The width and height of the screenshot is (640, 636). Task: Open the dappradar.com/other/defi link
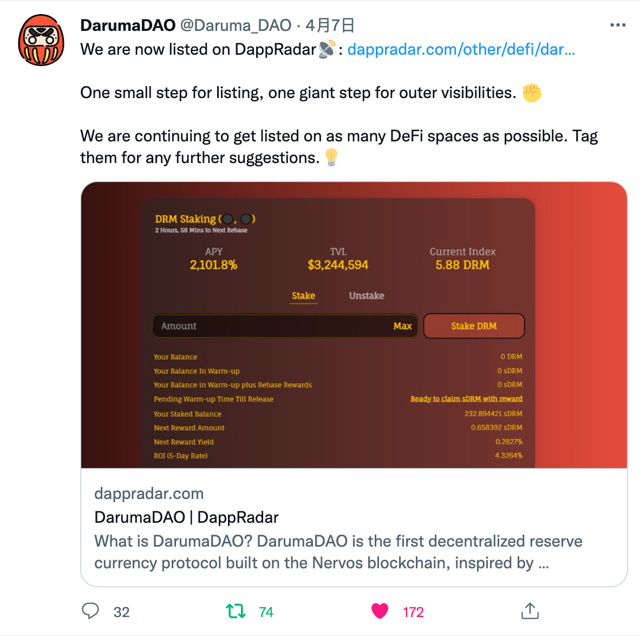coord(461,49)
